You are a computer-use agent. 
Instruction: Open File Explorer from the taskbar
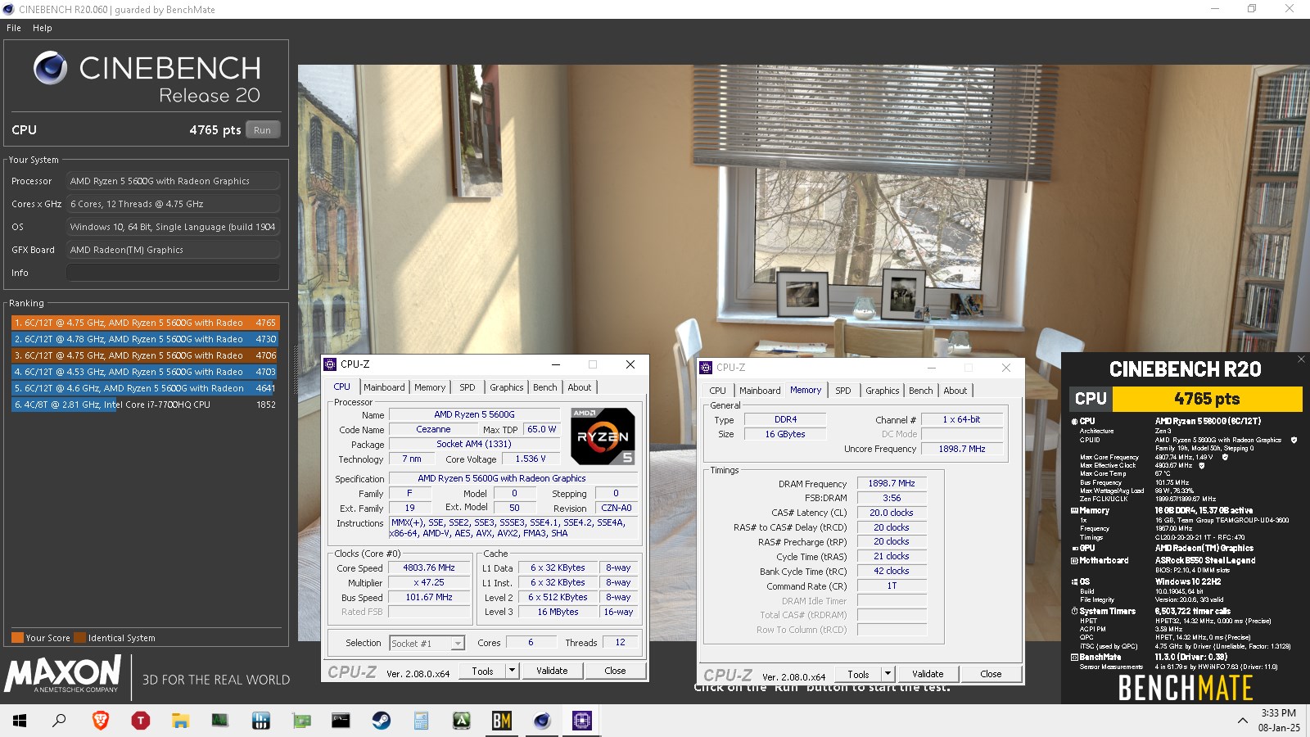[x=180, y=721]
